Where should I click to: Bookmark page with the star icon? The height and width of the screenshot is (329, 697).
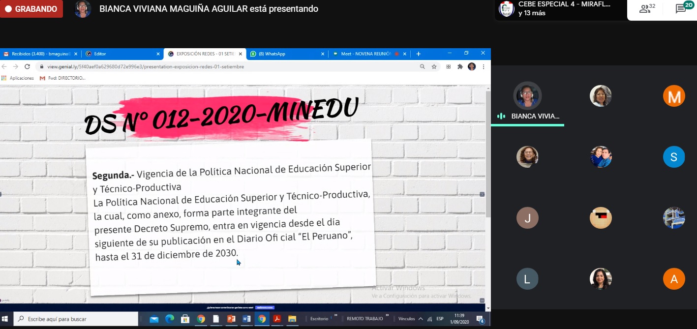click(434, 66)
